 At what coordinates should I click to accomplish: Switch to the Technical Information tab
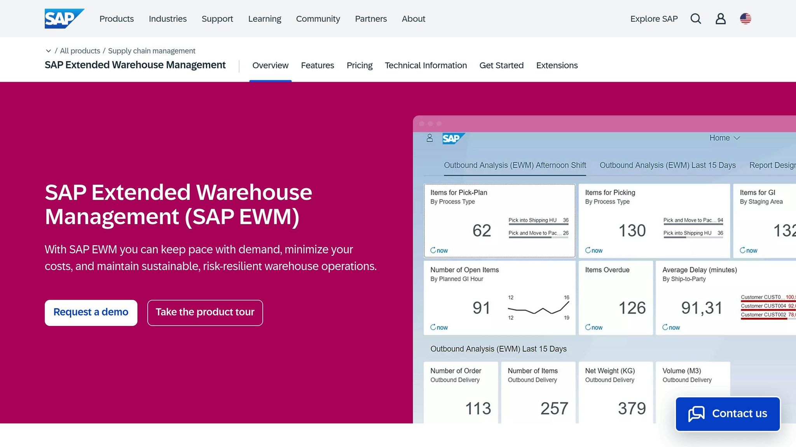[426, 65]
